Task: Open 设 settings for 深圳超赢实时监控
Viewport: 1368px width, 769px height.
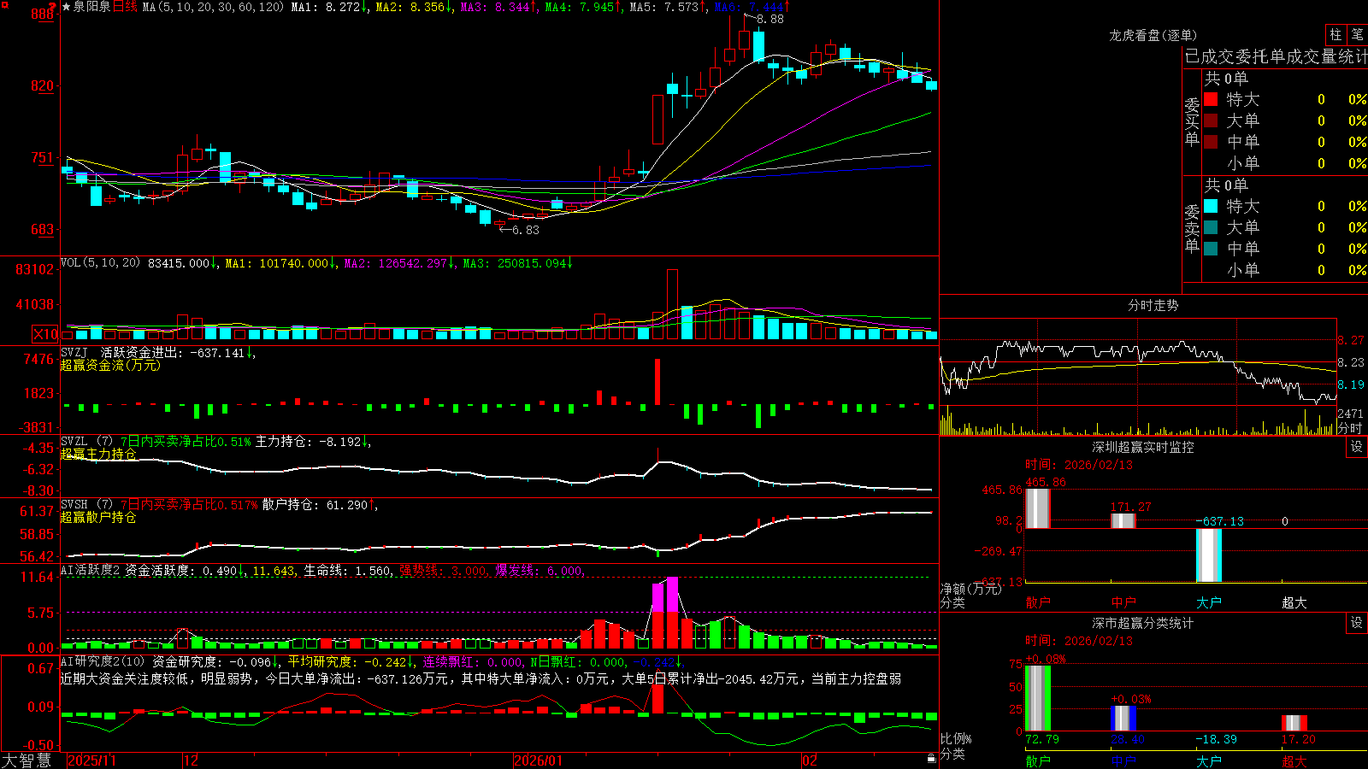Action: click(1357, 447)
